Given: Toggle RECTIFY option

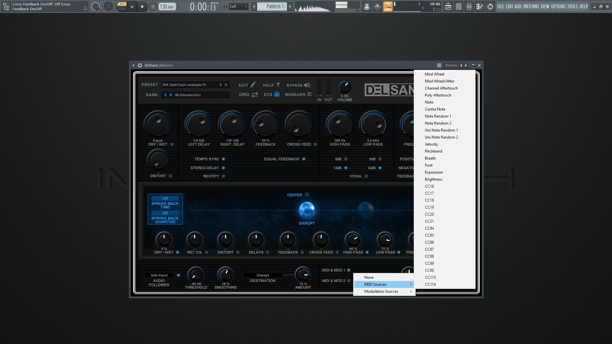Looking at the screenshot, I should (x=223, y=176).
